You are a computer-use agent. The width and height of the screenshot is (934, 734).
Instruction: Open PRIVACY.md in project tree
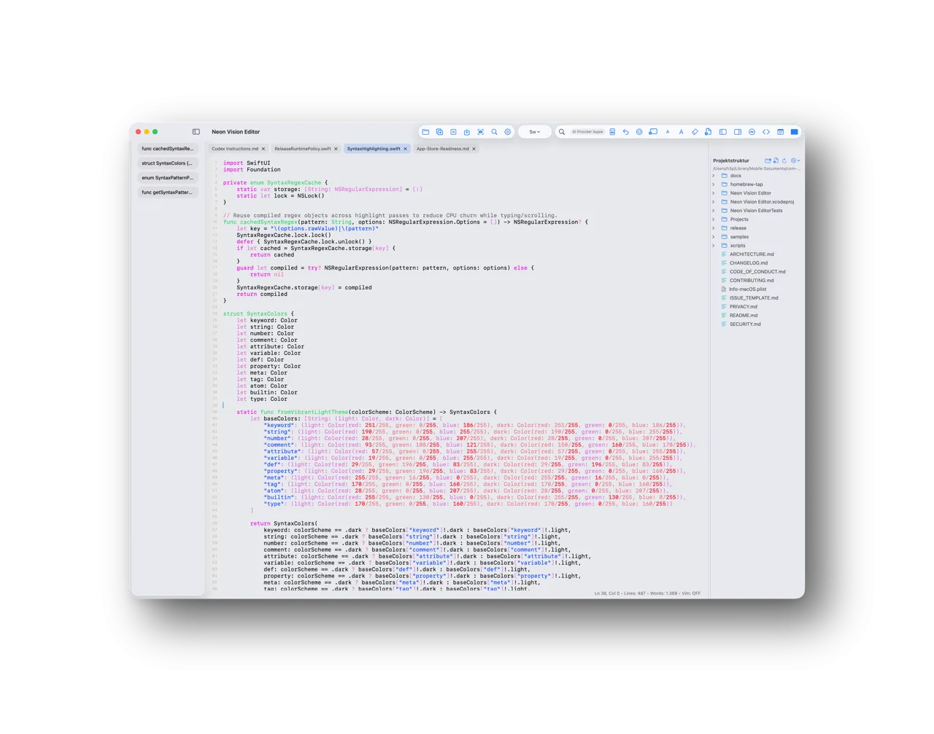coord(744,307)
